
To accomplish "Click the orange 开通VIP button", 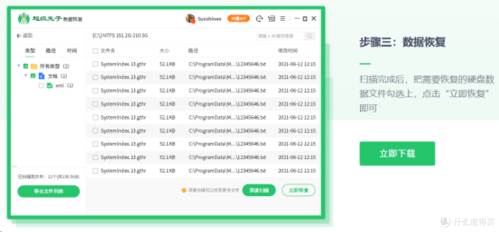I will (x=238, y=19).
